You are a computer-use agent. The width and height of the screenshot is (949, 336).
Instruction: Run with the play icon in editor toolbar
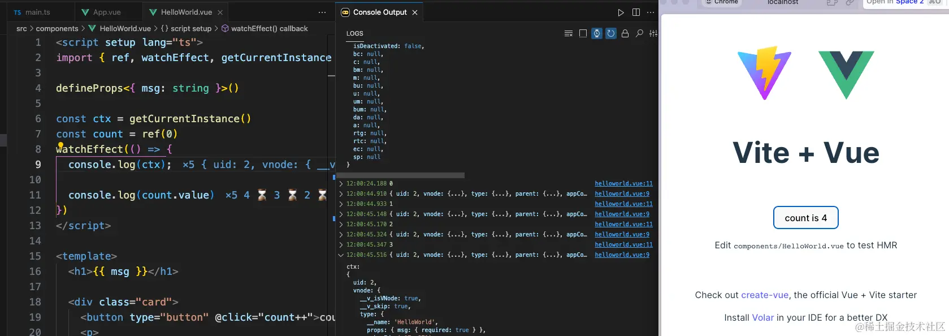point(621,12)
